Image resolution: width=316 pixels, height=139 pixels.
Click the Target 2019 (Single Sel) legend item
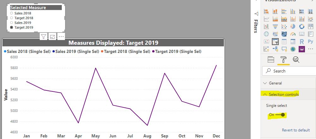click(x=177, y=51)
